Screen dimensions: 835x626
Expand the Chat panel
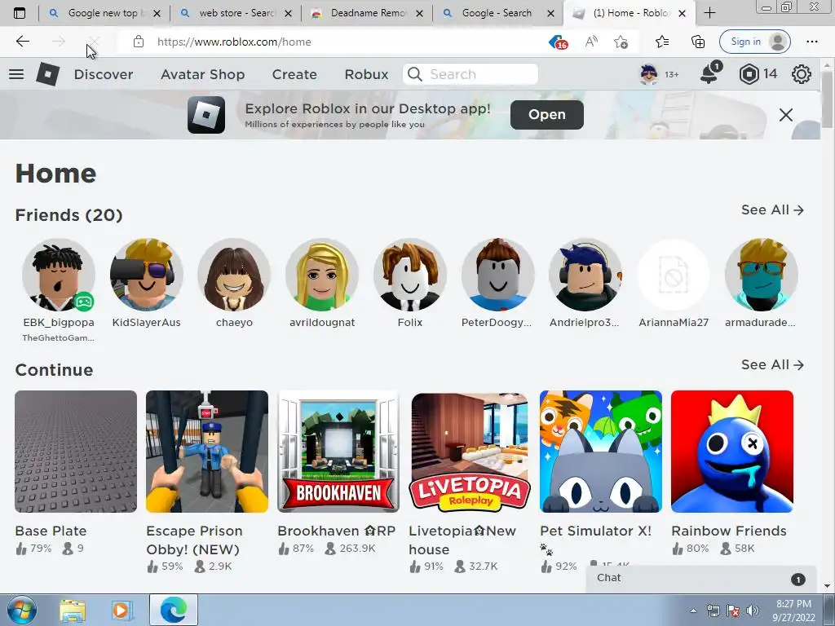(700, 579)
